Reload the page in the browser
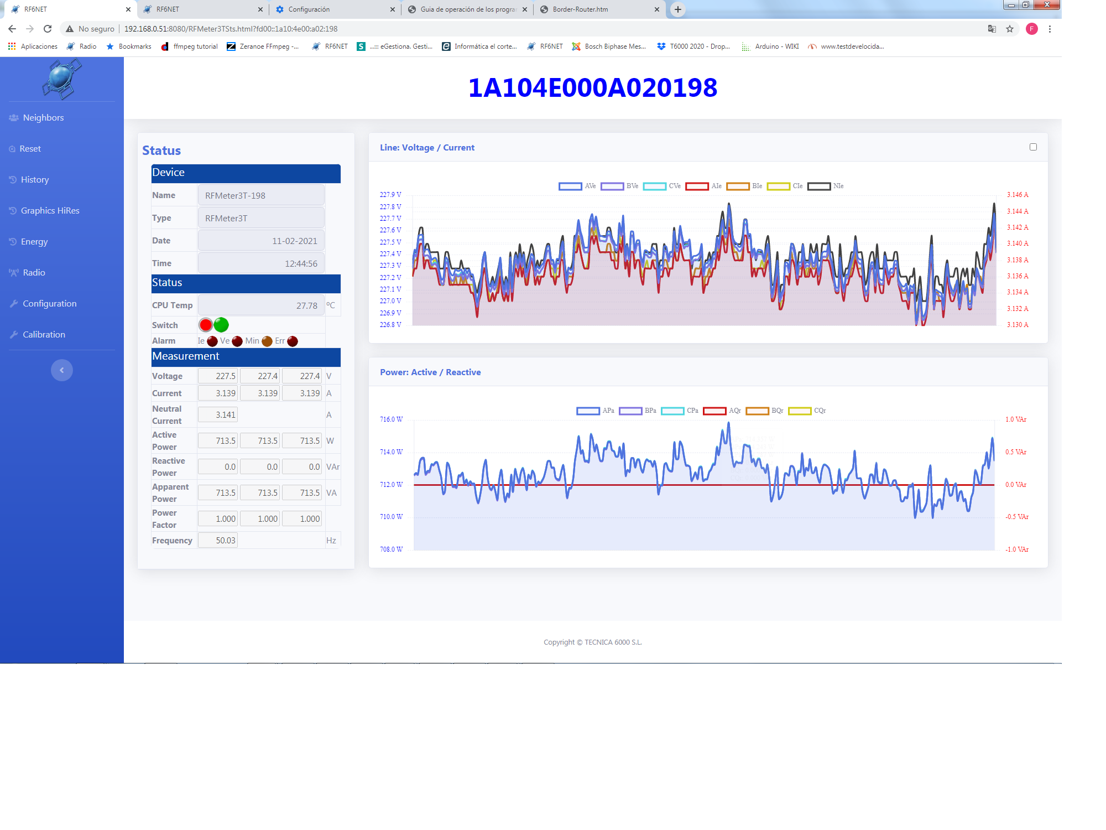Viewport: 1106px width, 830px height. 48,29
